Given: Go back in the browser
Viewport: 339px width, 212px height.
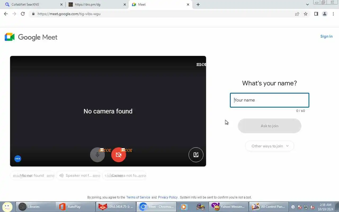Looking at the screenshot, I should tap(6, 14).
